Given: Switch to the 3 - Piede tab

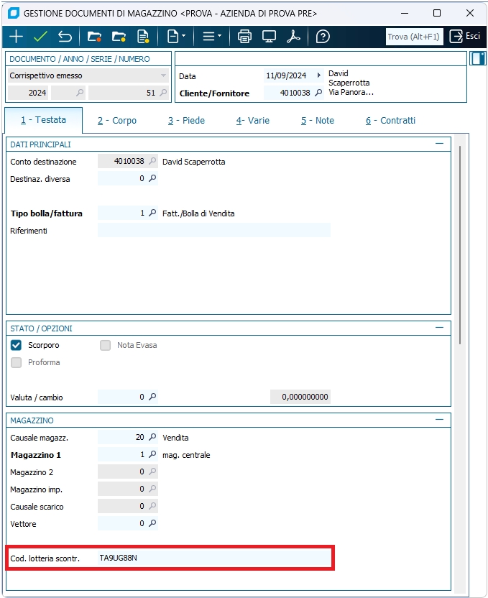Looking at the screenshot, I should tap(186, 121).
